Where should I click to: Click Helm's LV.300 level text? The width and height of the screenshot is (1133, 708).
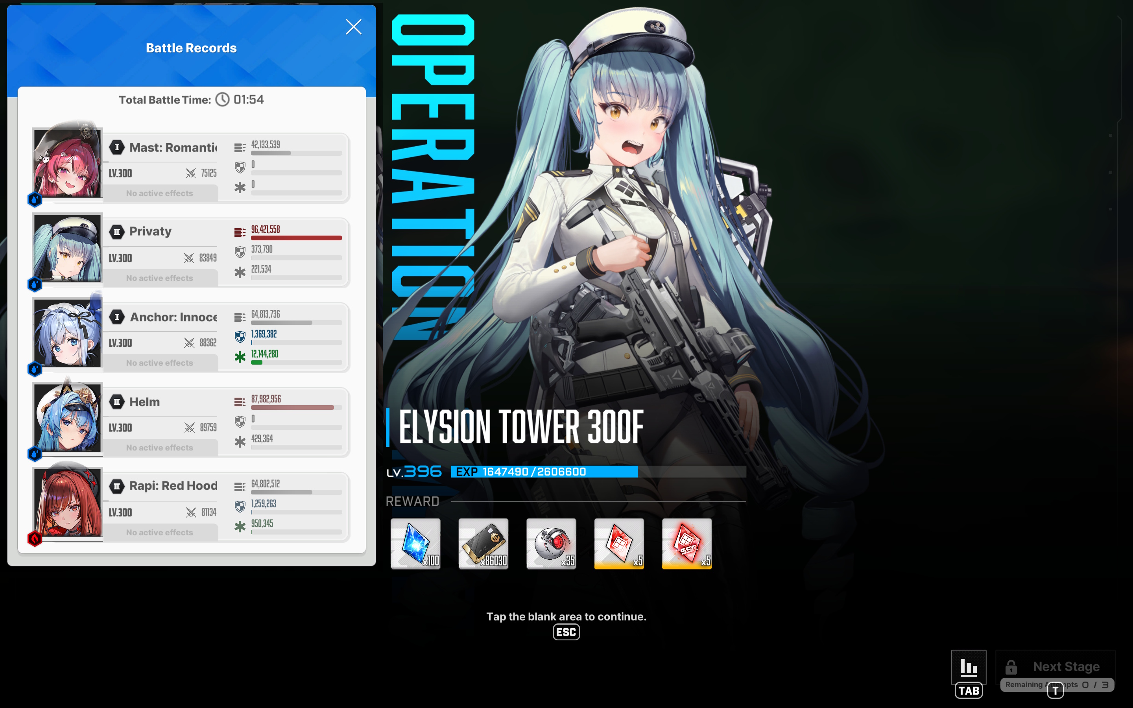pos(120,428)
